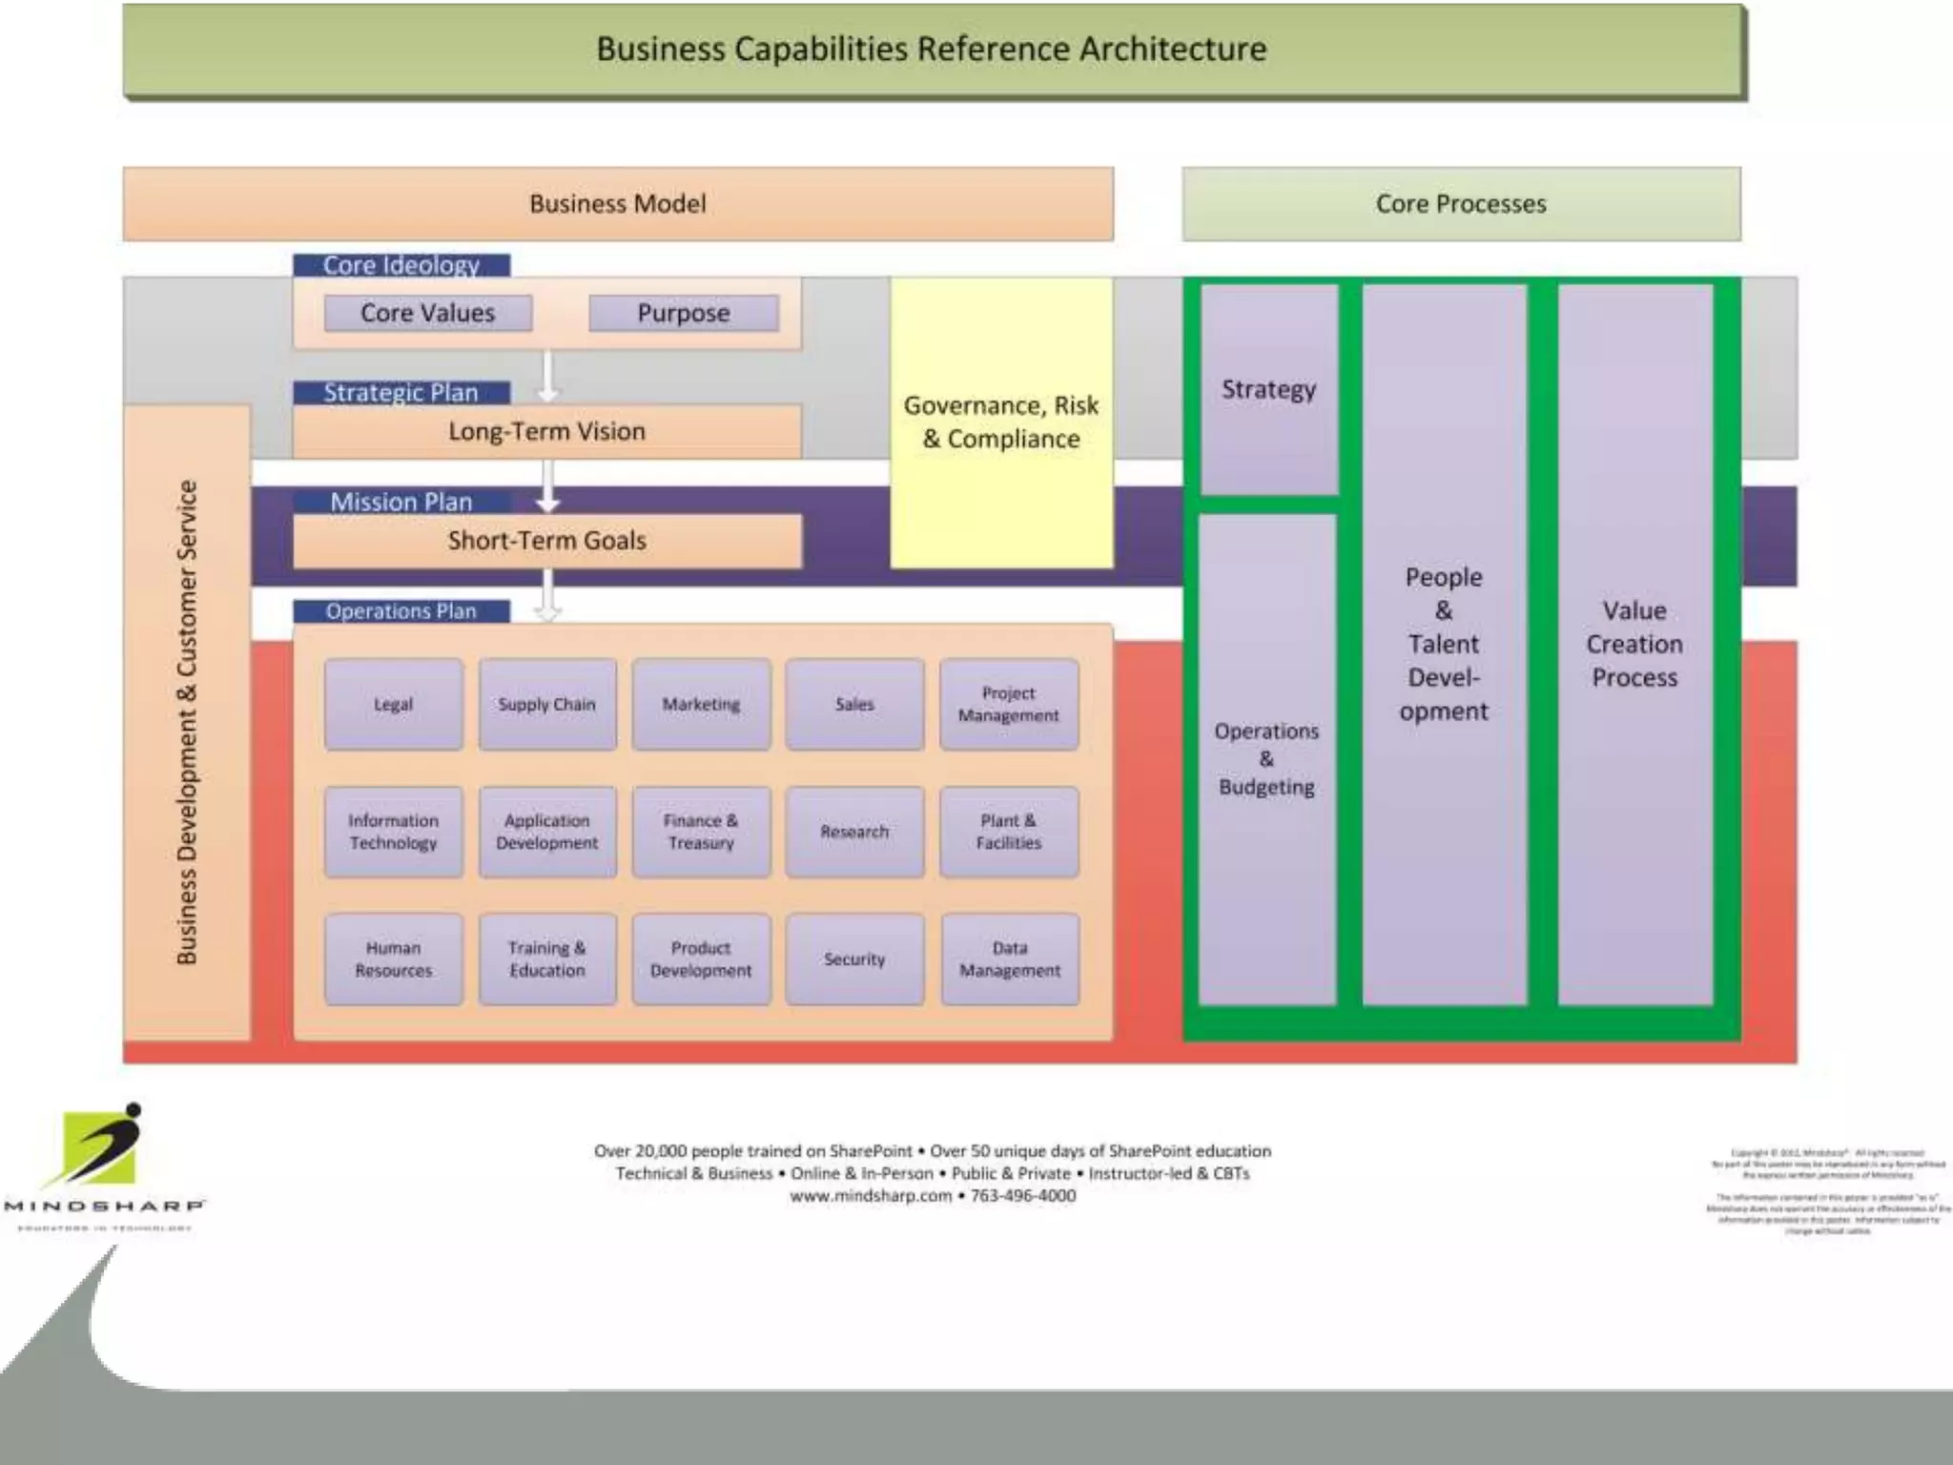
Task: Select the Legal capability box
Action: (393, 704)
